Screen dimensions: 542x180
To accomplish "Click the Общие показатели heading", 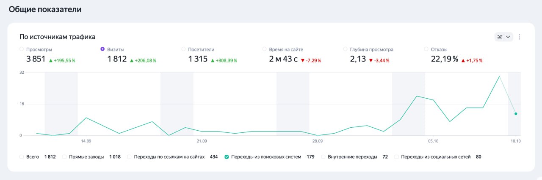I will (x=45, y=9).
